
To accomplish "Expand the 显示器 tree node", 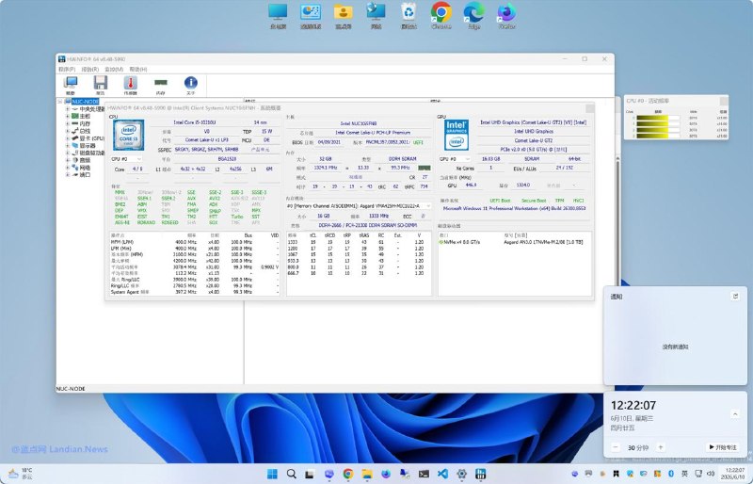I will coord(67,146).
